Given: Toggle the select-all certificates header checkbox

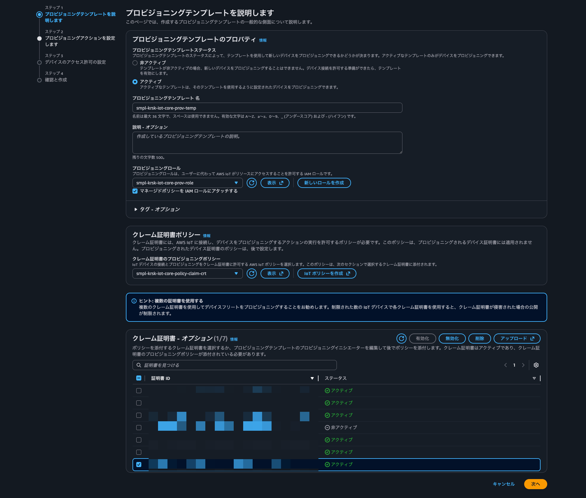Looking at the screenshot, I should (139, 378).
